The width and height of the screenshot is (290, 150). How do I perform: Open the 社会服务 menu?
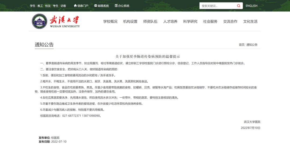point(210,21)
